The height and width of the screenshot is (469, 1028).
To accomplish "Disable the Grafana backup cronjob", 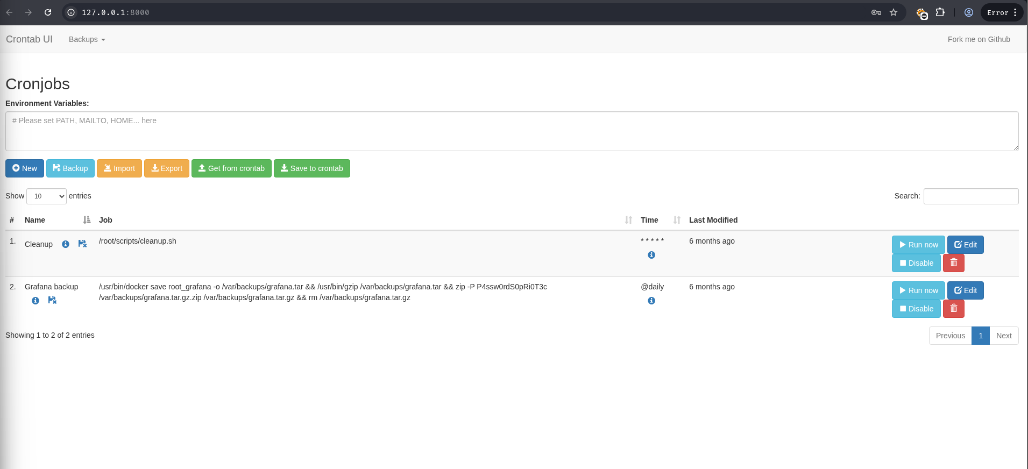I will coord(916,309).
